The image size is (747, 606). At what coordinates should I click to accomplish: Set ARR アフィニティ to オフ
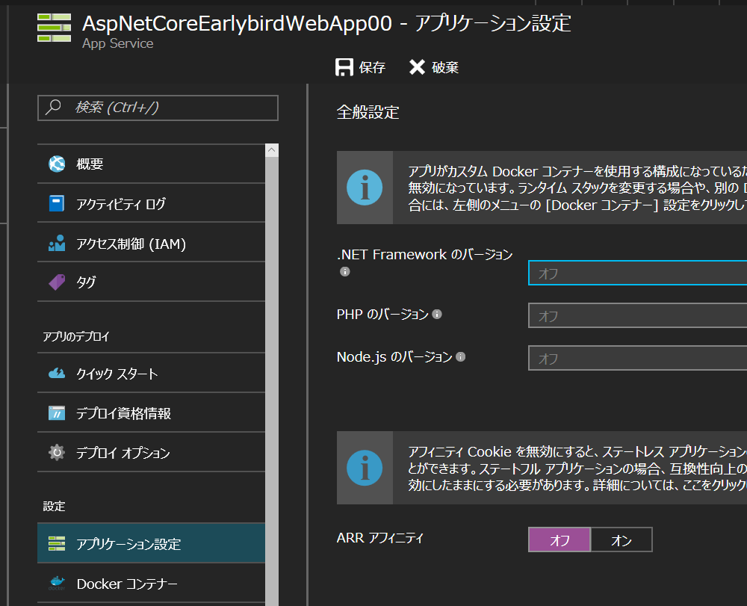click(x=560, y=539)
